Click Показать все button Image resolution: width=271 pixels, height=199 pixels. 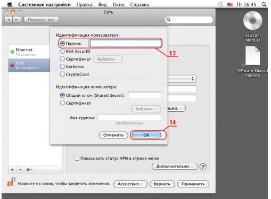click(41, 20)
